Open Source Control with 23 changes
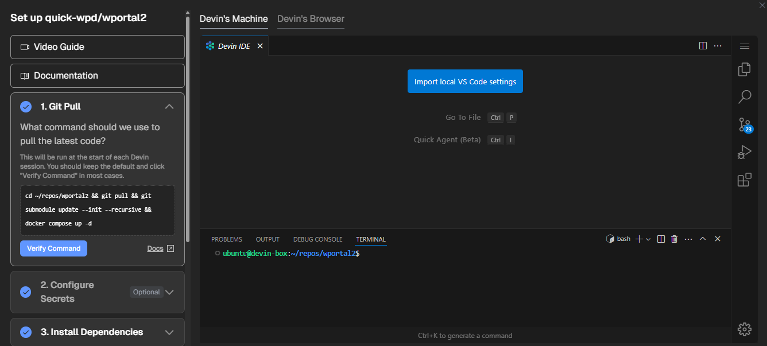Image resolution: width=767 pixels, height=346 pixels. 744,124
